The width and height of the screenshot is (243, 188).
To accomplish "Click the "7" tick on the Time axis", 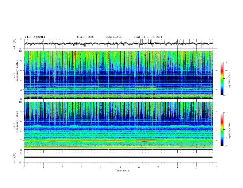I will click(158, 167).
